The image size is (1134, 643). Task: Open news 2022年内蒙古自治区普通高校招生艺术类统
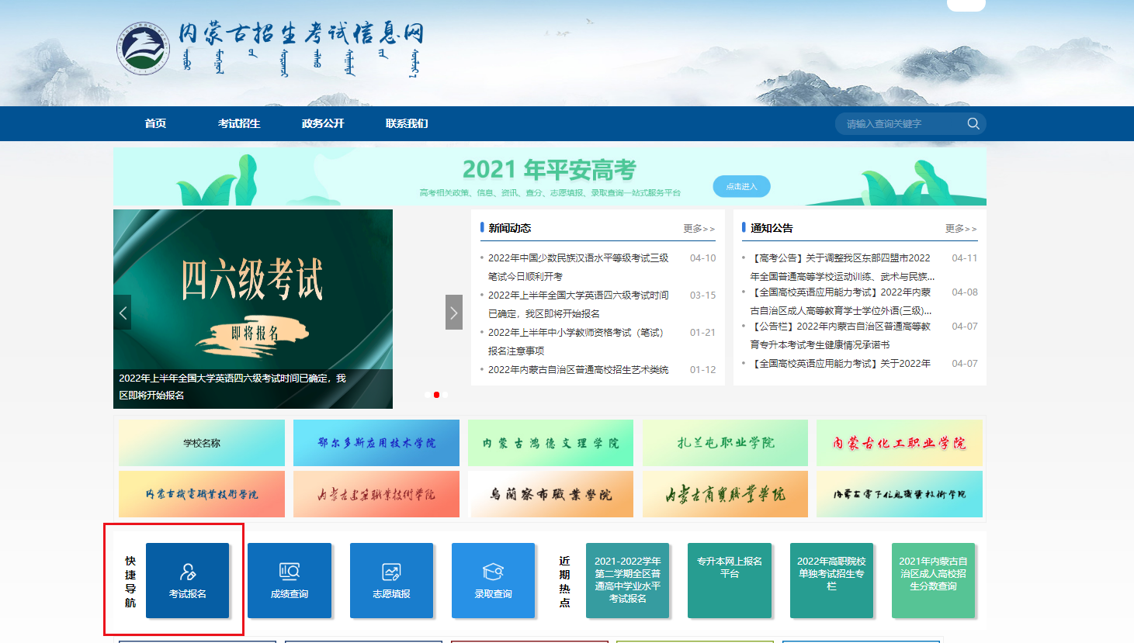[x=578, y=370]
